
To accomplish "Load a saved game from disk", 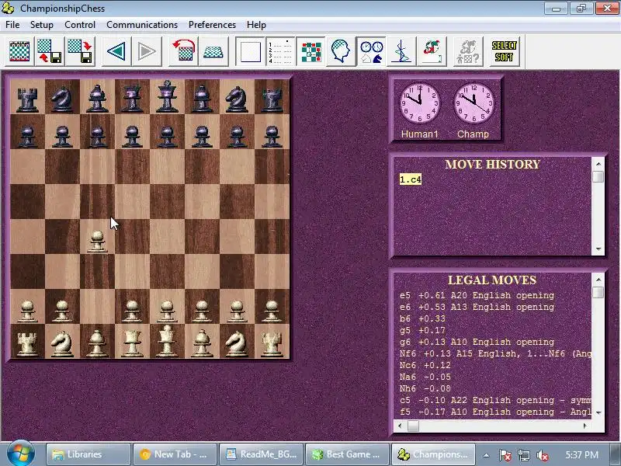I will click(50, 51).
